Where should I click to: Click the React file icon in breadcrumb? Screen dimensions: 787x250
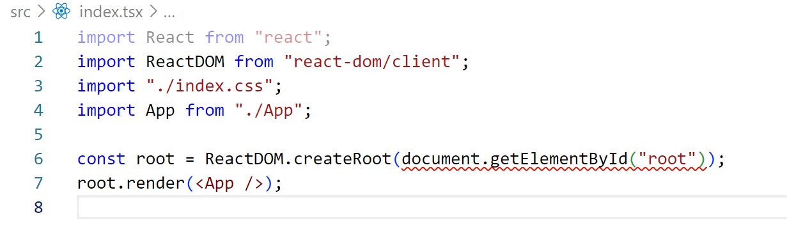tap(61, 12)
